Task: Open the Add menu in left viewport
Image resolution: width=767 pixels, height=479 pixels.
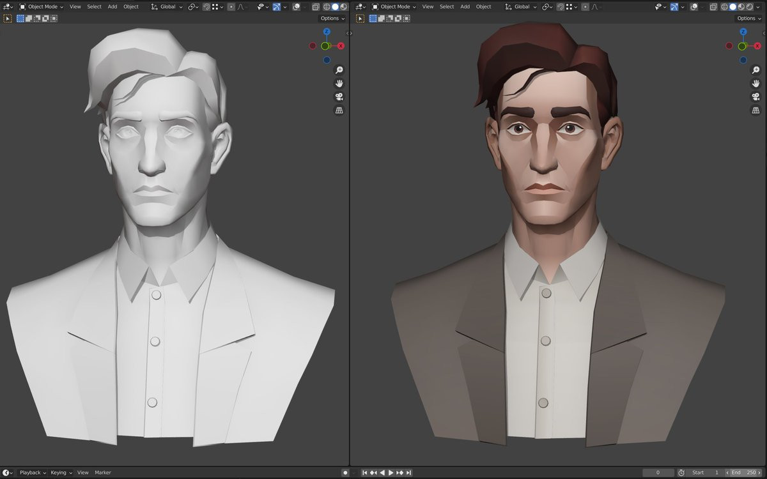Action: point(112,6)
